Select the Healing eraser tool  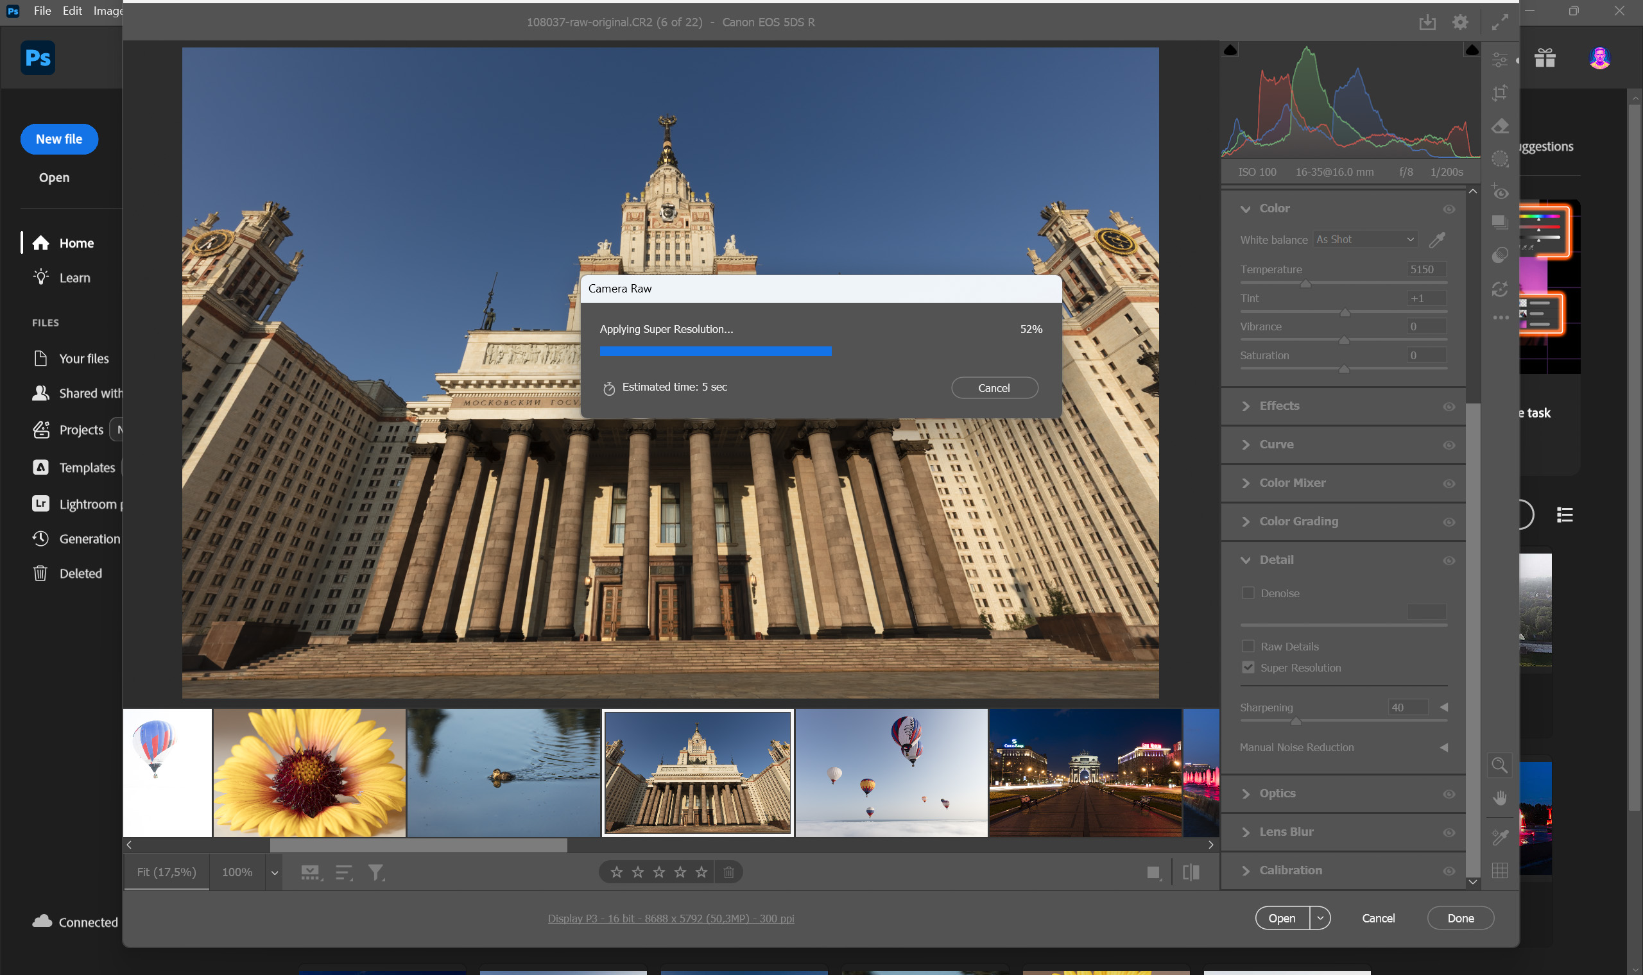pos(1499,126)
